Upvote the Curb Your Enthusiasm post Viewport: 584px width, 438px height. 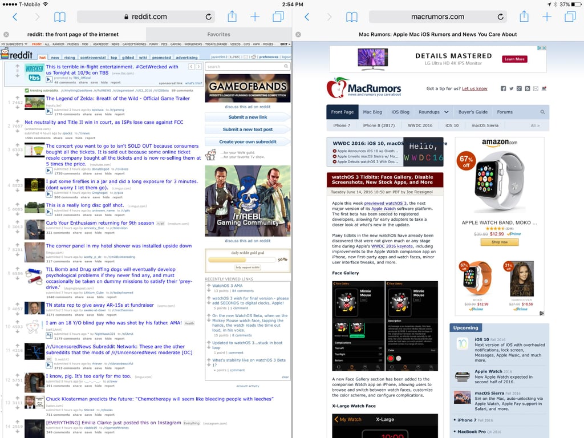(18, 222)
